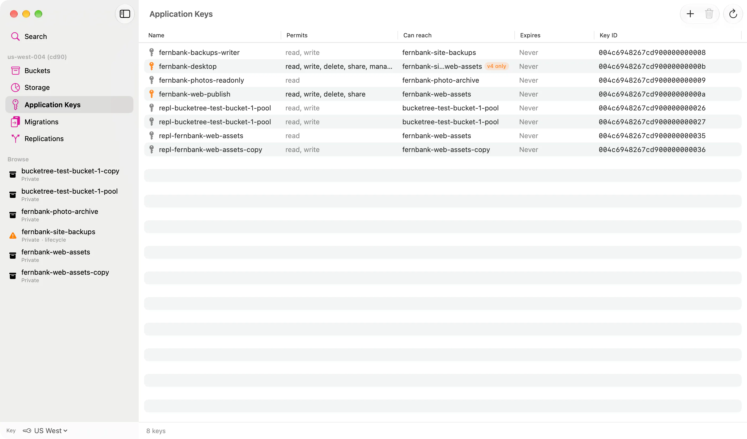Image resolution: width=747 pixels, height=439 pixels.
Task: Click the Application Keys page title
Action: click(181, 14)
